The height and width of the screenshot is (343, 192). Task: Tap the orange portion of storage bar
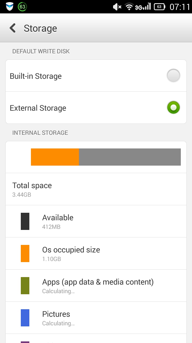tap(55, 157)
